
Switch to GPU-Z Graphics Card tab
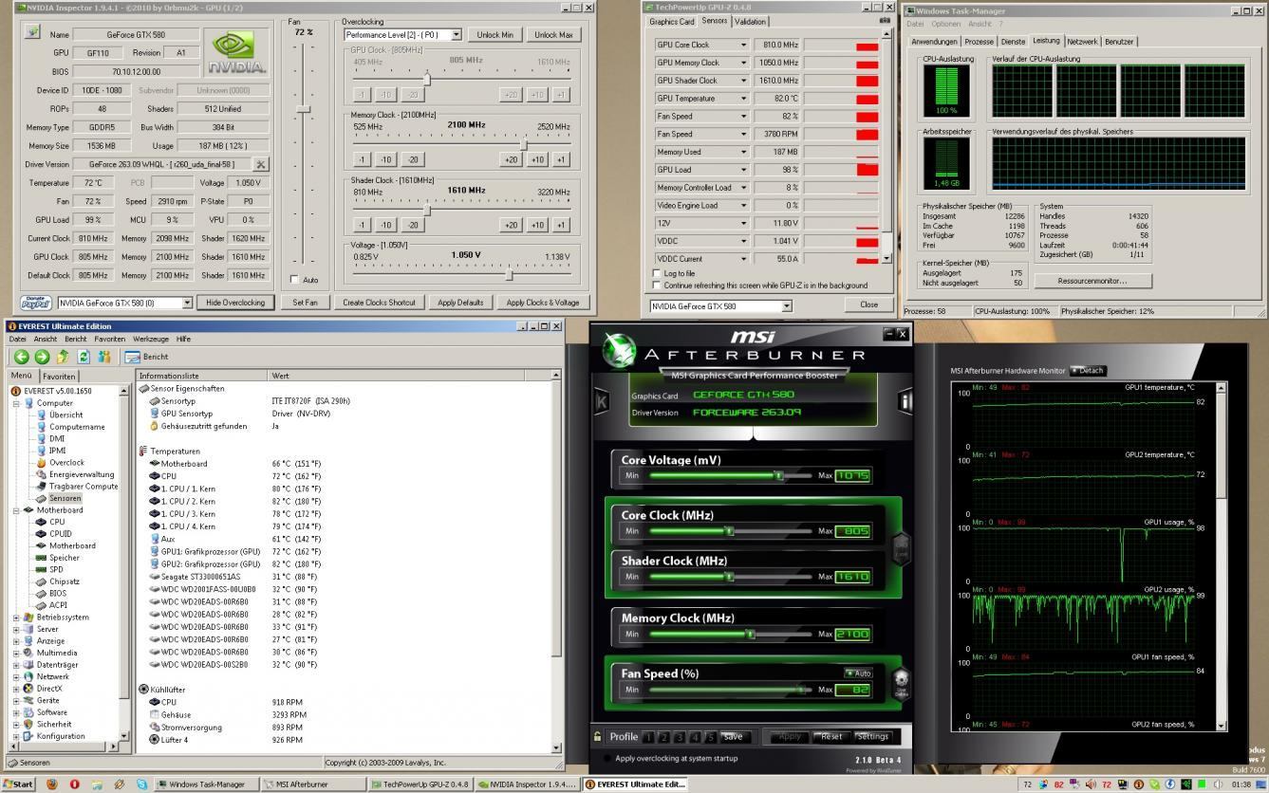click(x=672, y=21)
